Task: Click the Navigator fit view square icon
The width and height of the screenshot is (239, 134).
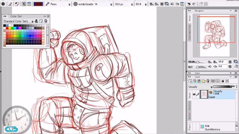Action: (230, 62)
